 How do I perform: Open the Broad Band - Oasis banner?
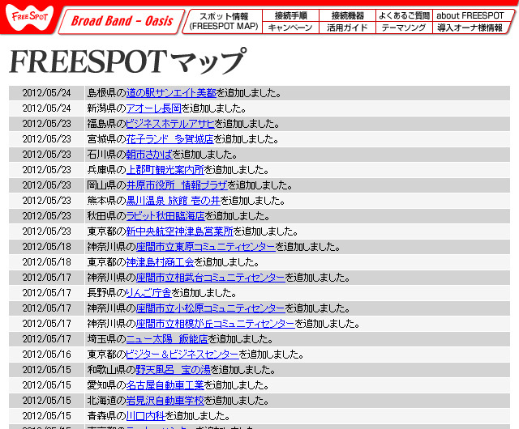coord(122,21)
